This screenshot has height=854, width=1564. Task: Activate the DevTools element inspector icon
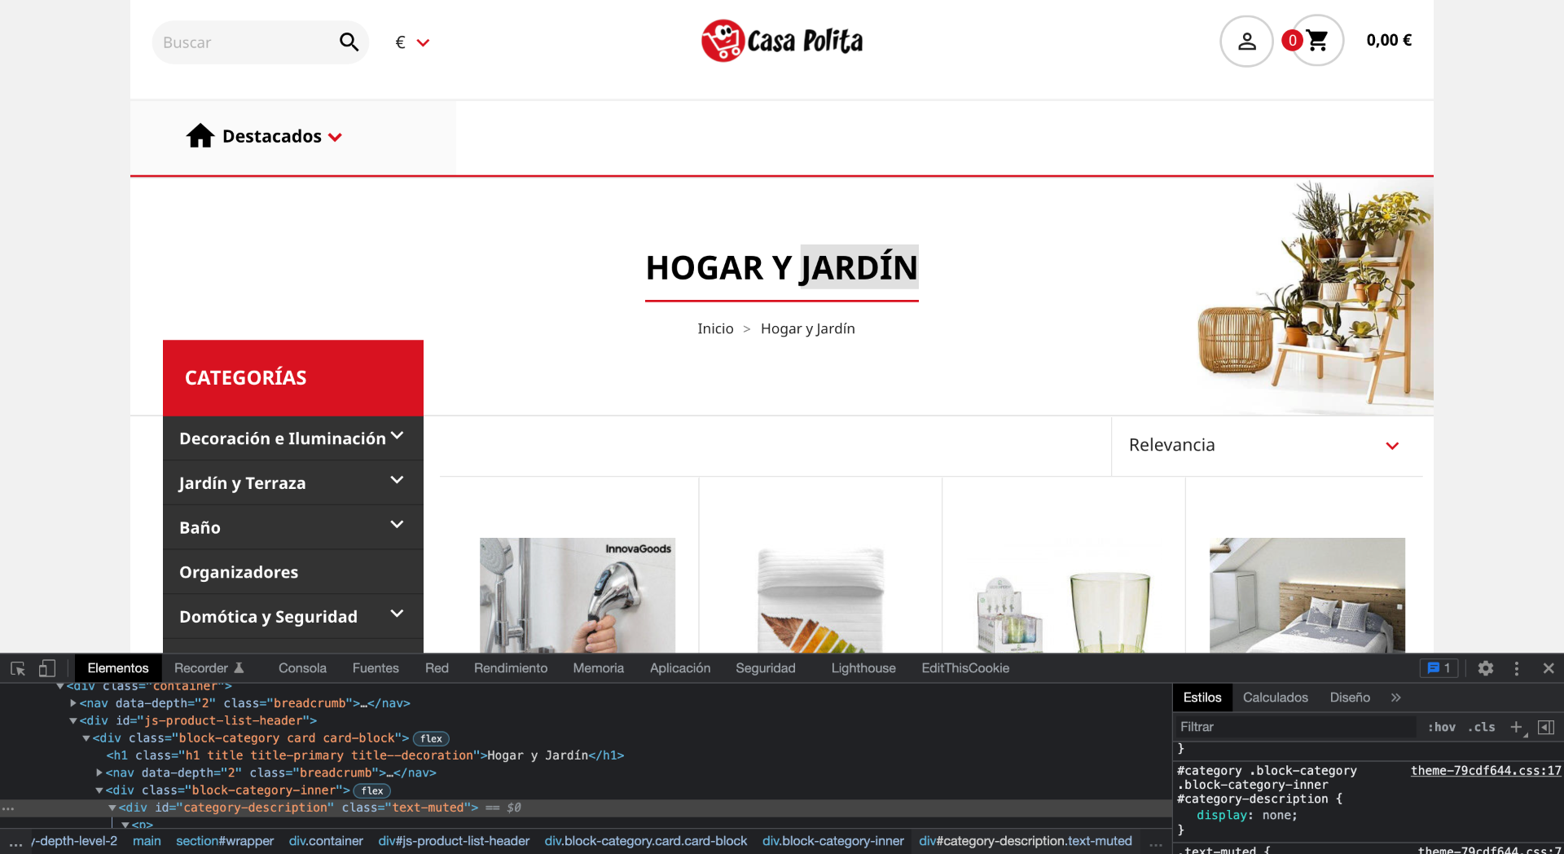pyautogui.click(x=18, y=668)
